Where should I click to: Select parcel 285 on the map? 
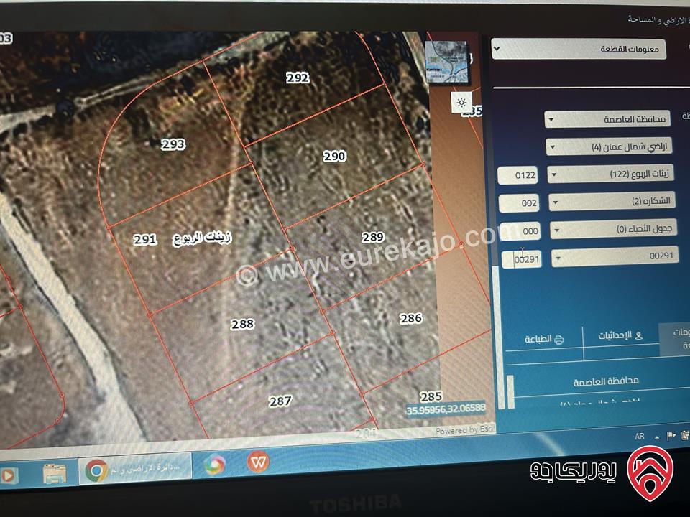click(431, 396)
